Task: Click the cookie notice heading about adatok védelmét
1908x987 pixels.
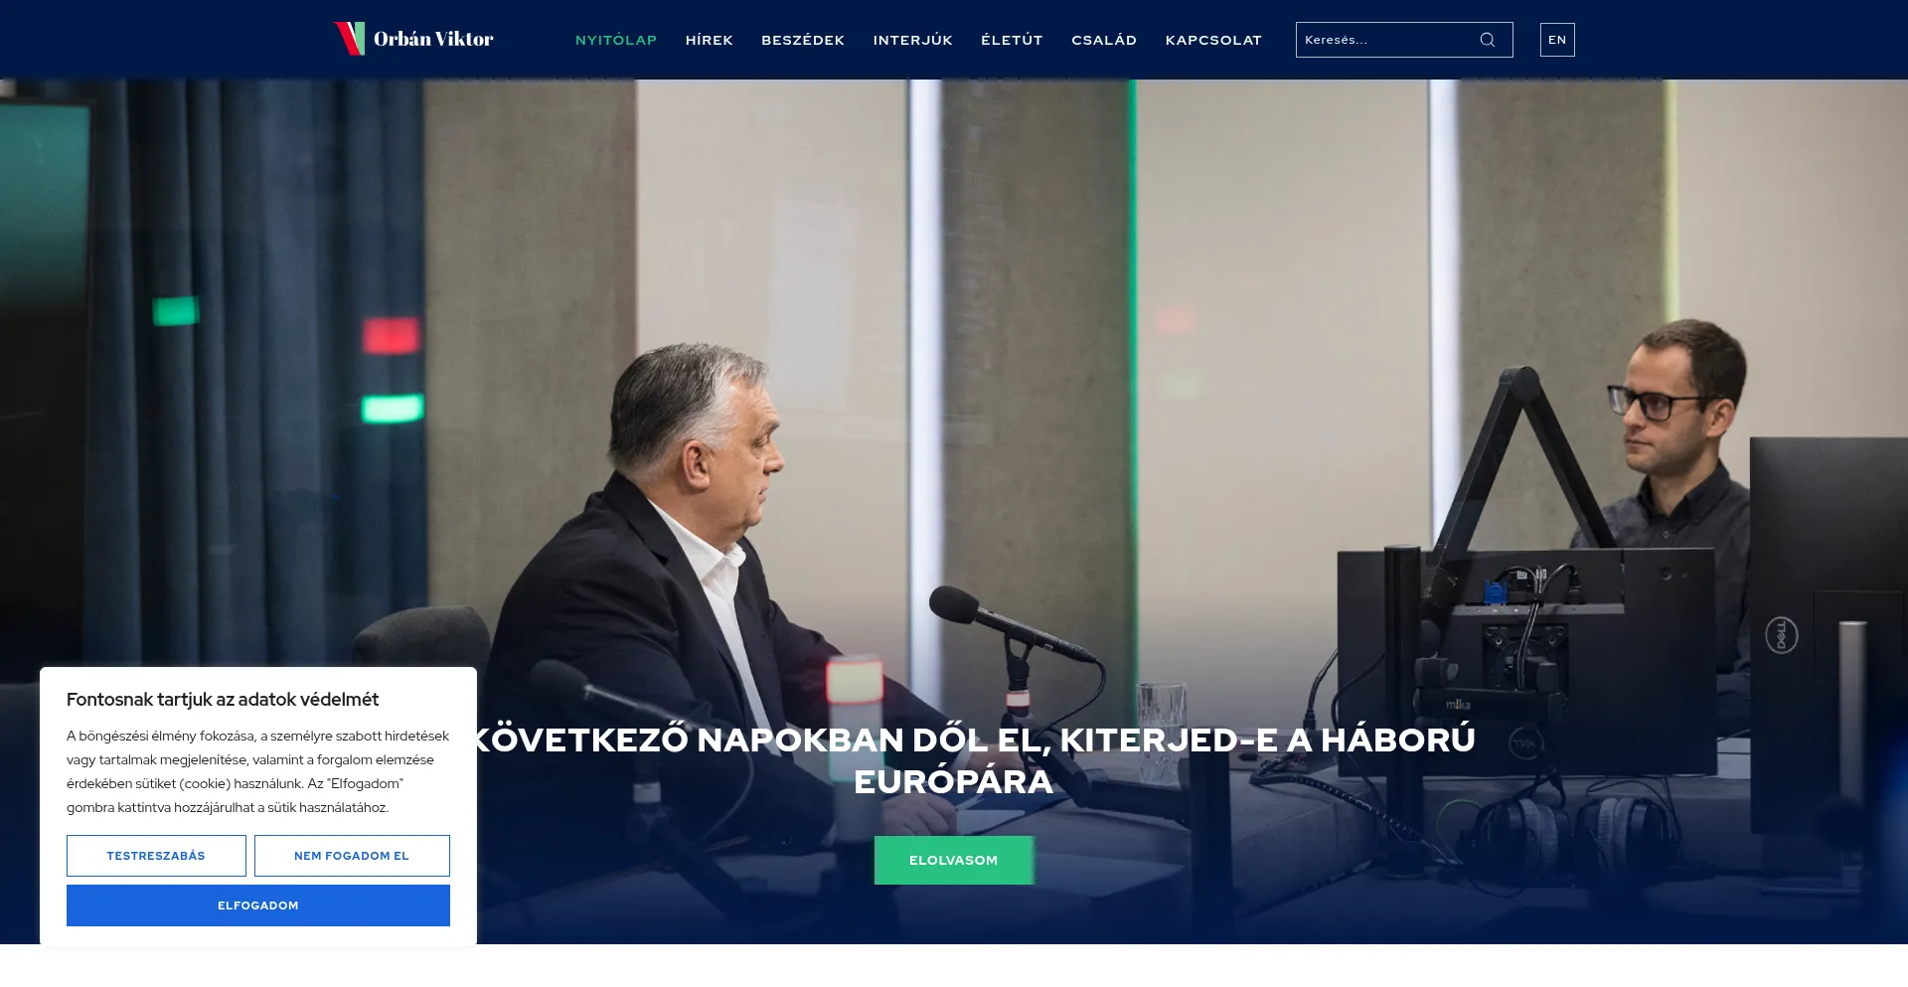Action: (x=223, y=699)
